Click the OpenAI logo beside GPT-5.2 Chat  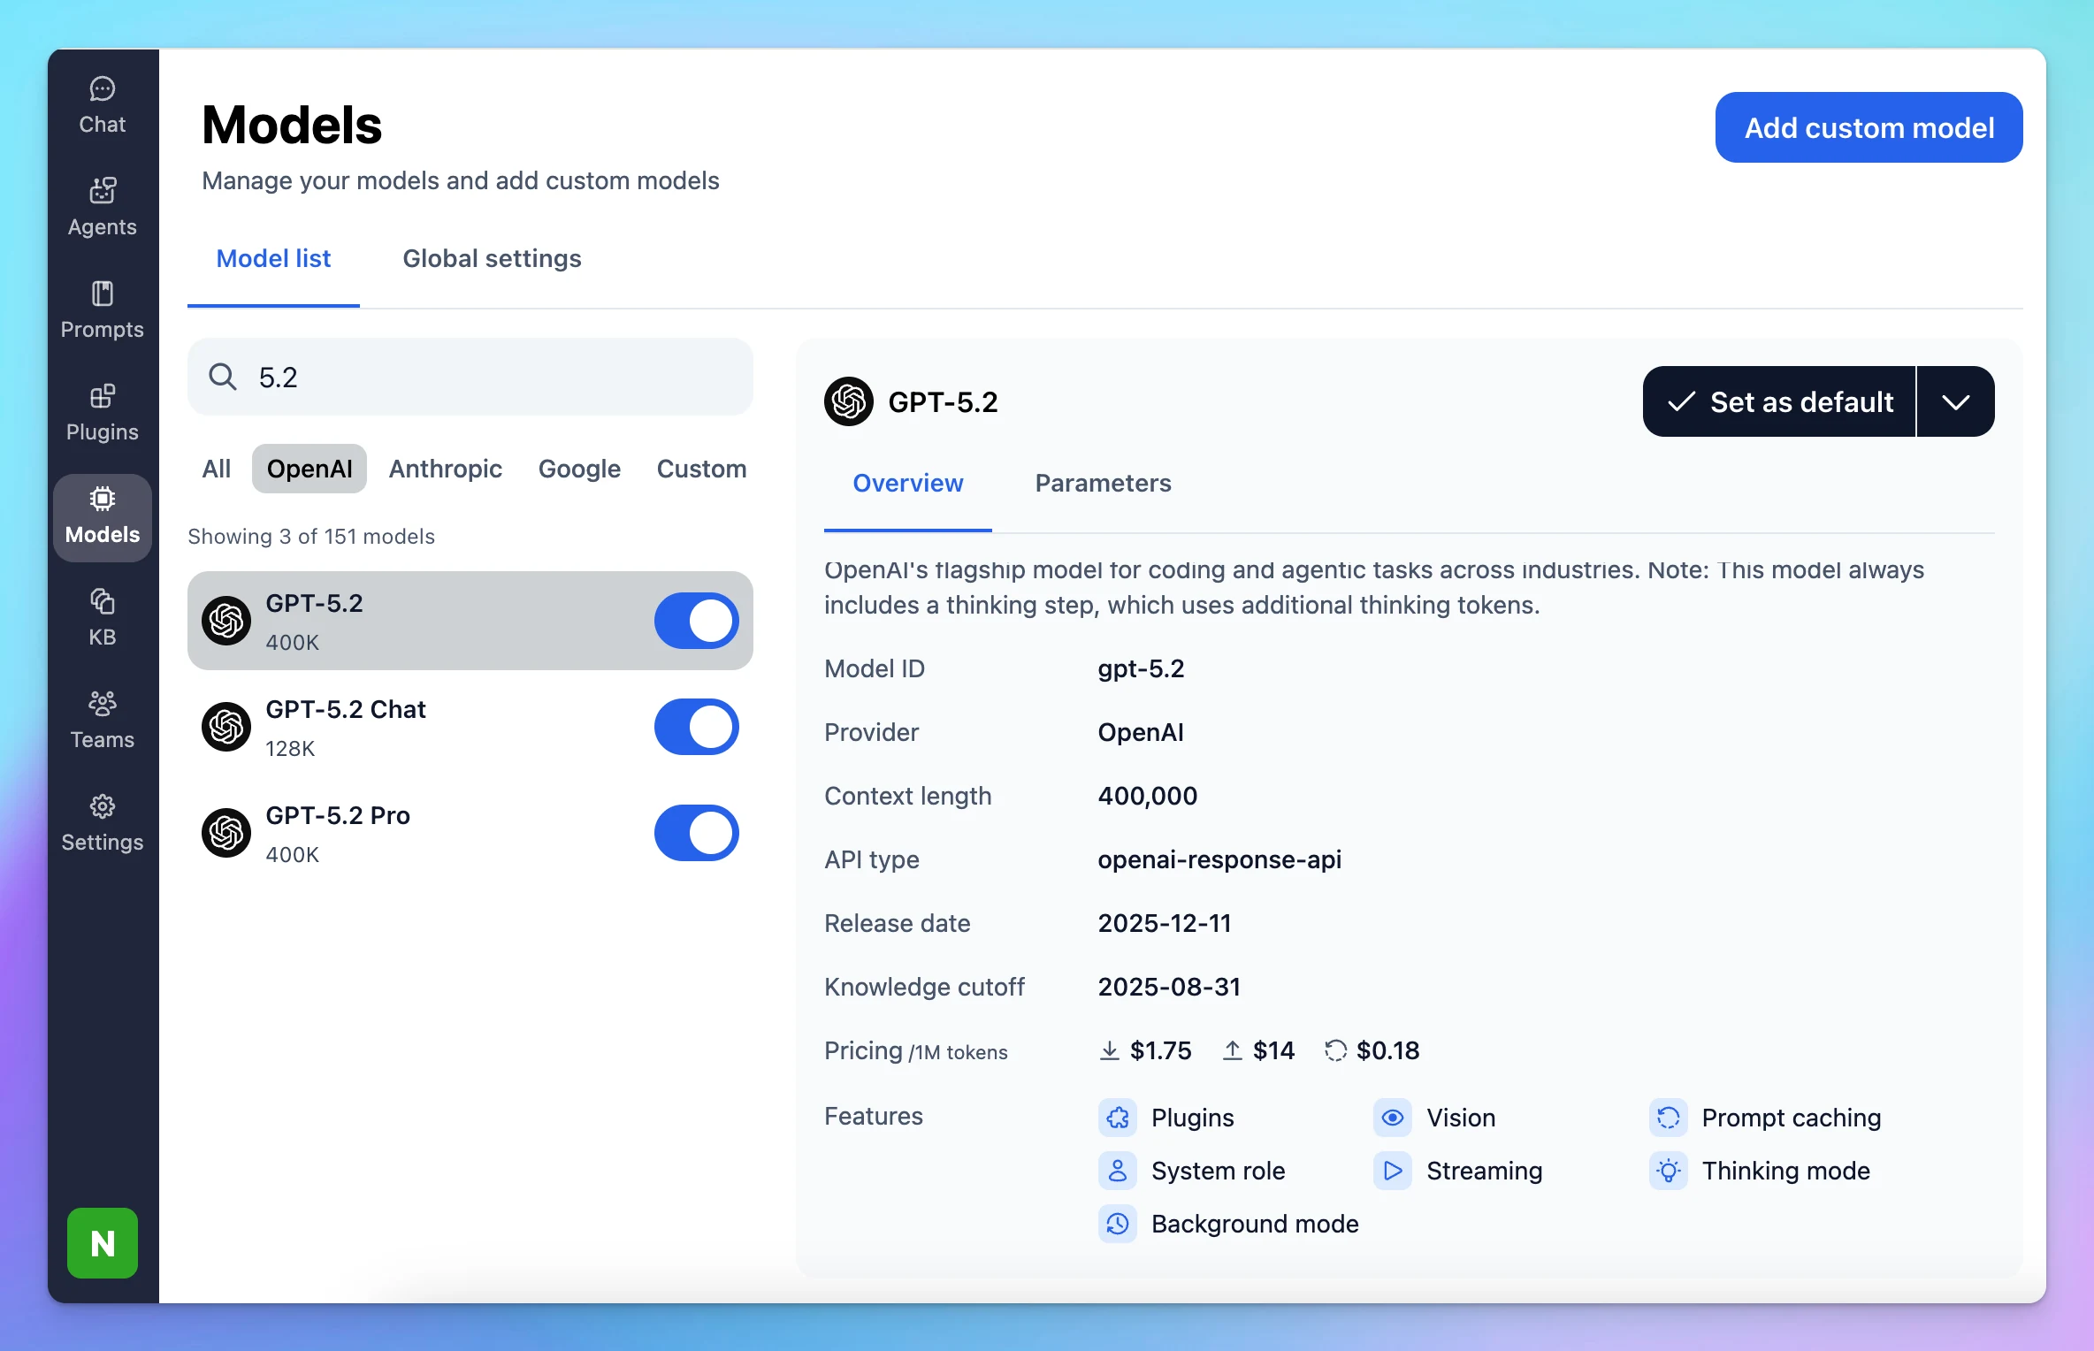click(226, 727)
